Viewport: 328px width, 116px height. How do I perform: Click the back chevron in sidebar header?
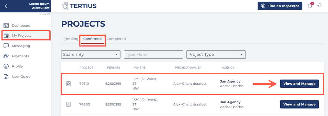(6, 6)
